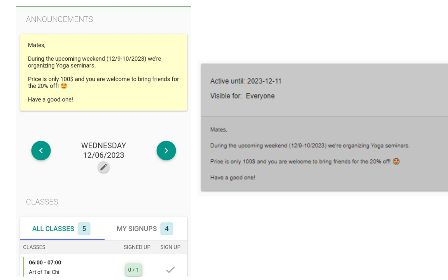448x280 pixels.
Task: Go to the previous day with left arrow
Action: coord(41,150)
